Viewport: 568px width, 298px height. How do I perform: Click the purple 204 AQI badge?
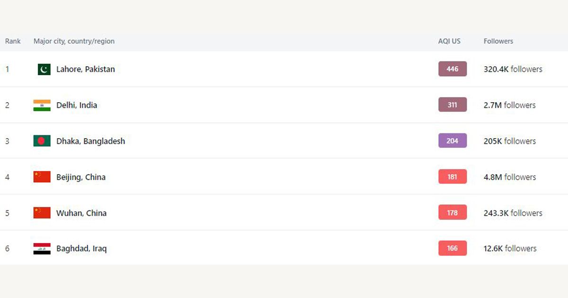tap(453, 140)
